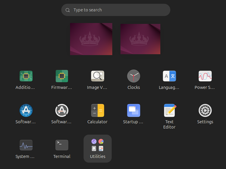Open the Image Viewer application

click(97, 77)
